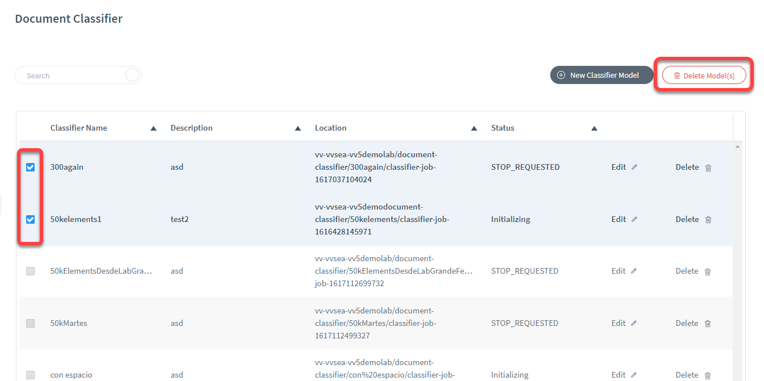Click the table scrollbar up arrow
Screen dimensions: 764x381
coord(738,147)
